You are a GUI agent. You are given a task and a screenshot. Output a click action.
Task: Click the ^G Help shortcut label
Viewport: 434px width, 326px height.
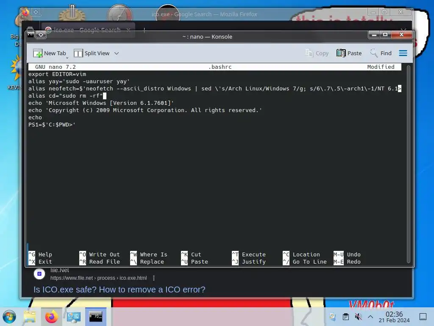tap(40, 255)
